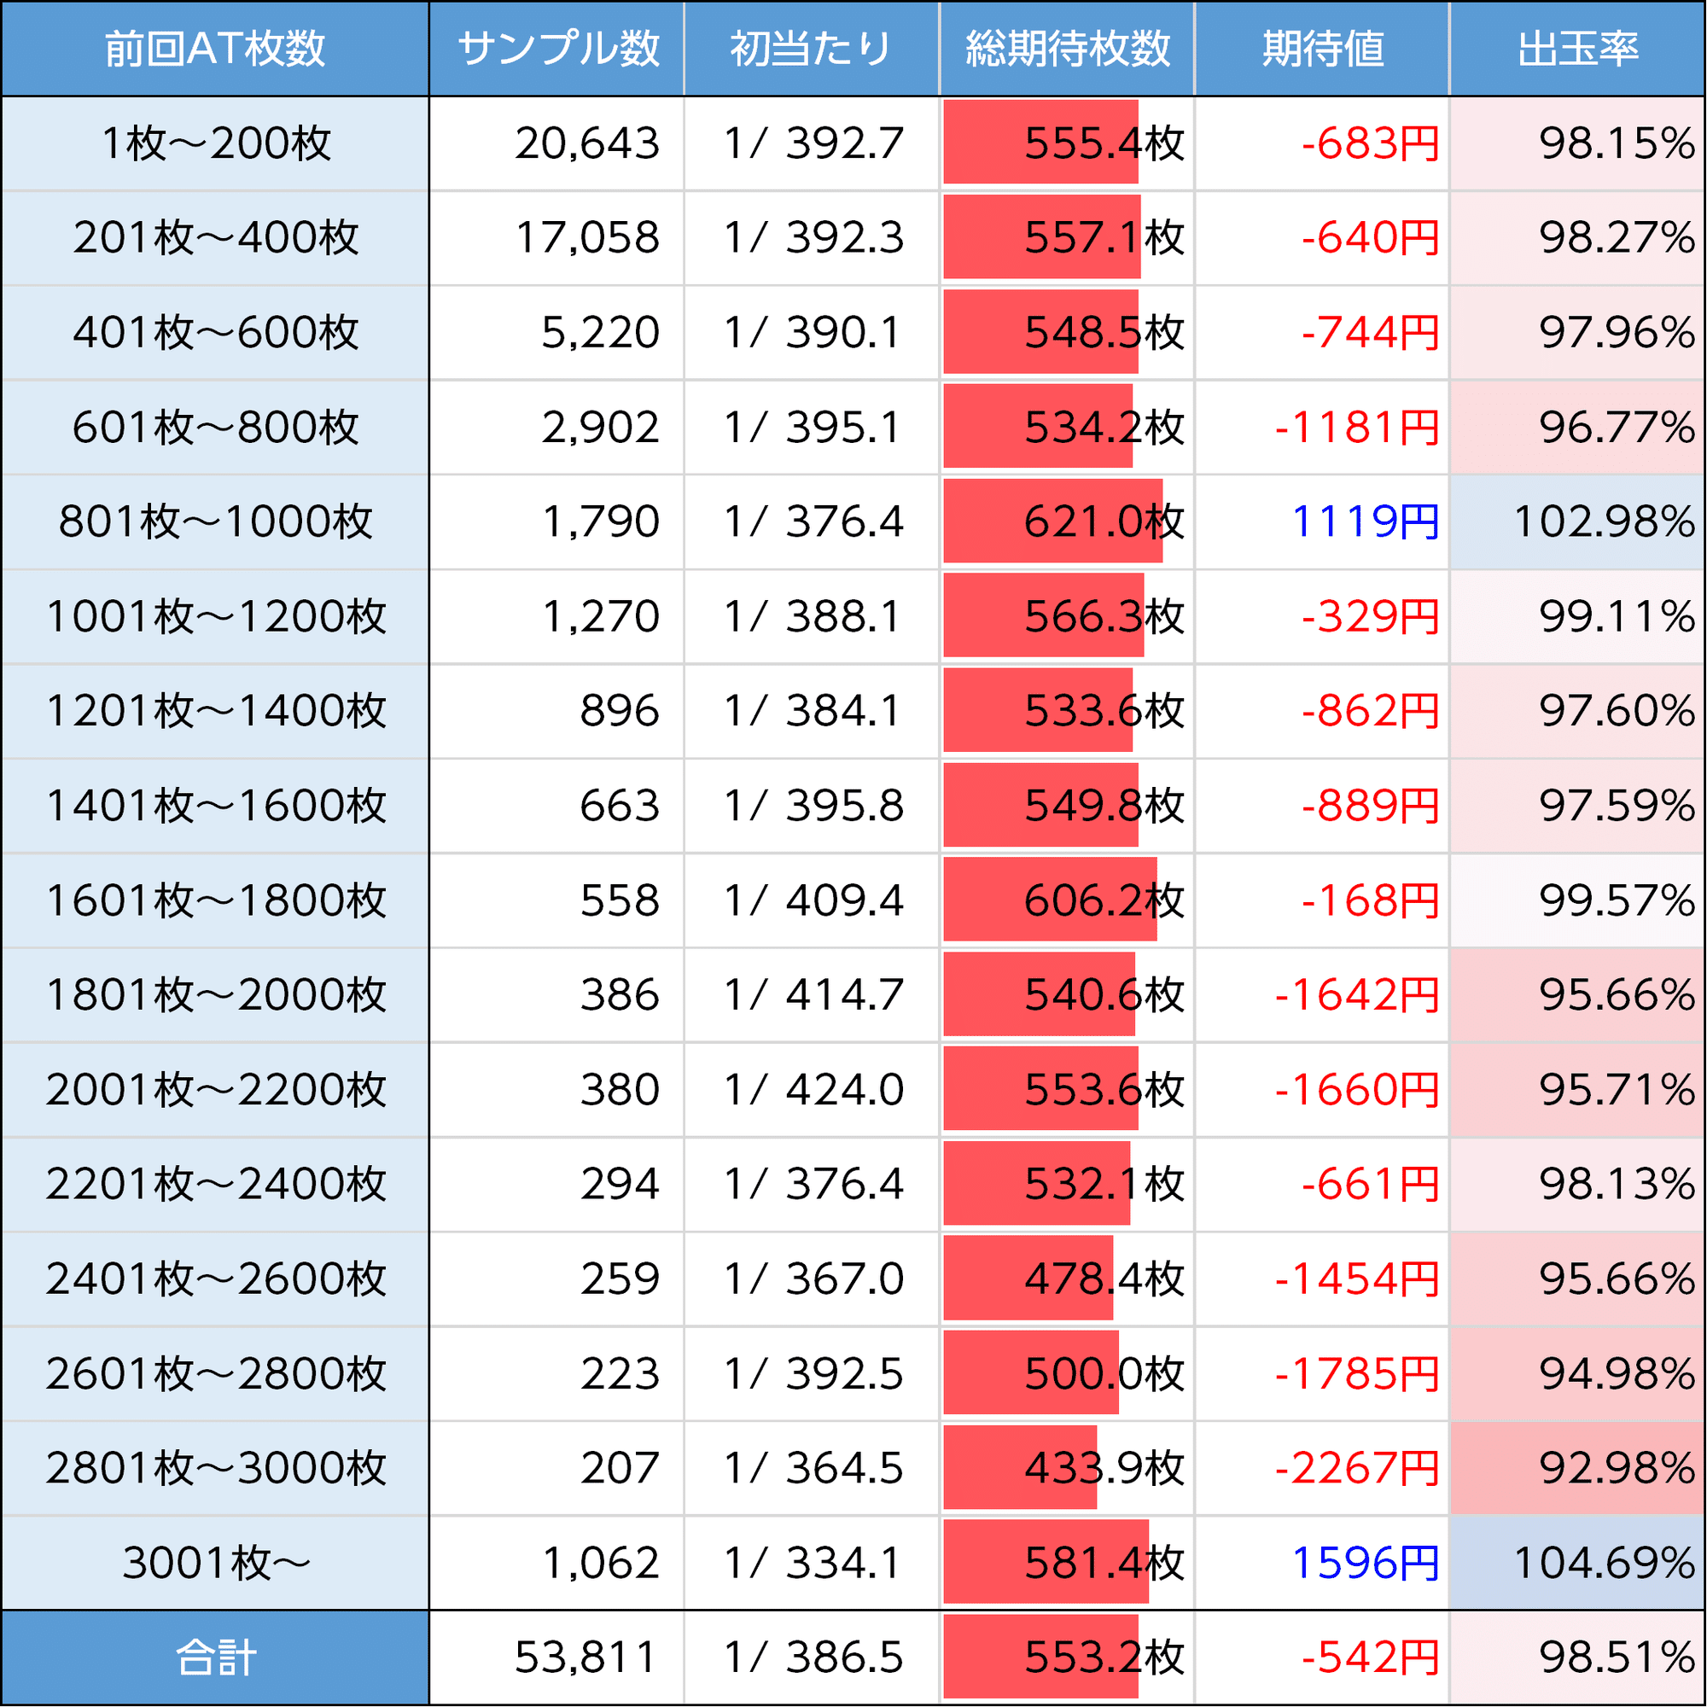Click the 前回AT枚数 column header
1707x1707 pixels.
pyautogui.click(x=215, y=49)
